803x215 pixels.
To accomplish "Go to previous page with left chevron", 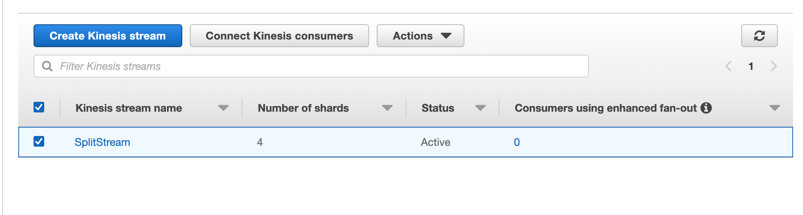I will point(728,66).
